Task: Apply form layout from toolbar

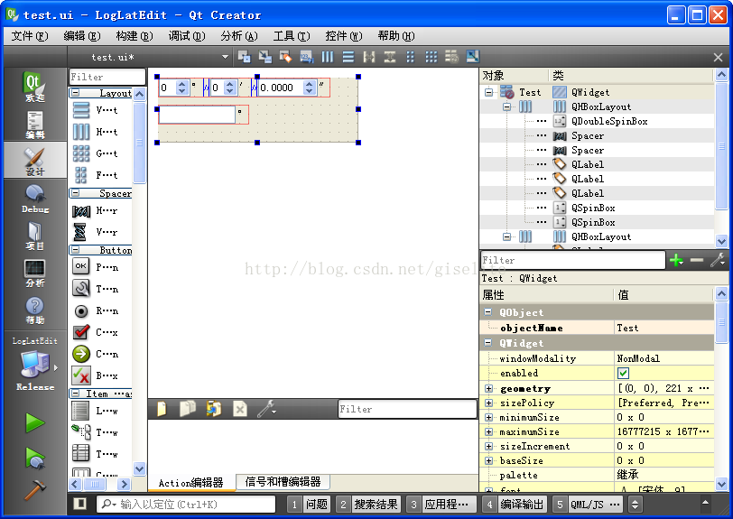Action: pos(411,57)
